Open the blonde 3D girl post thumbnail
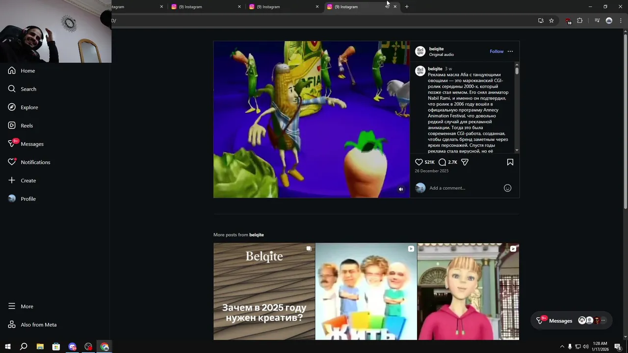 [468, 291]
